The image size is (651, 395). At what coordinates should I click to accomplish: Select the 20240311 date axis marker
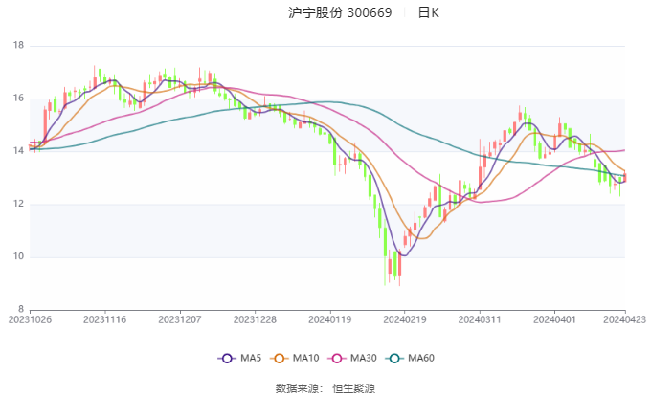click(x=480, y=319)
